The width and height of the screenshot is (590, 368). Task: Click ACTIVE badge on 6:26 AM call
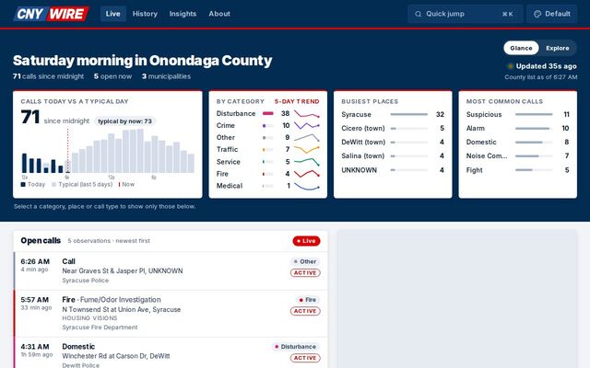(305, 273)
